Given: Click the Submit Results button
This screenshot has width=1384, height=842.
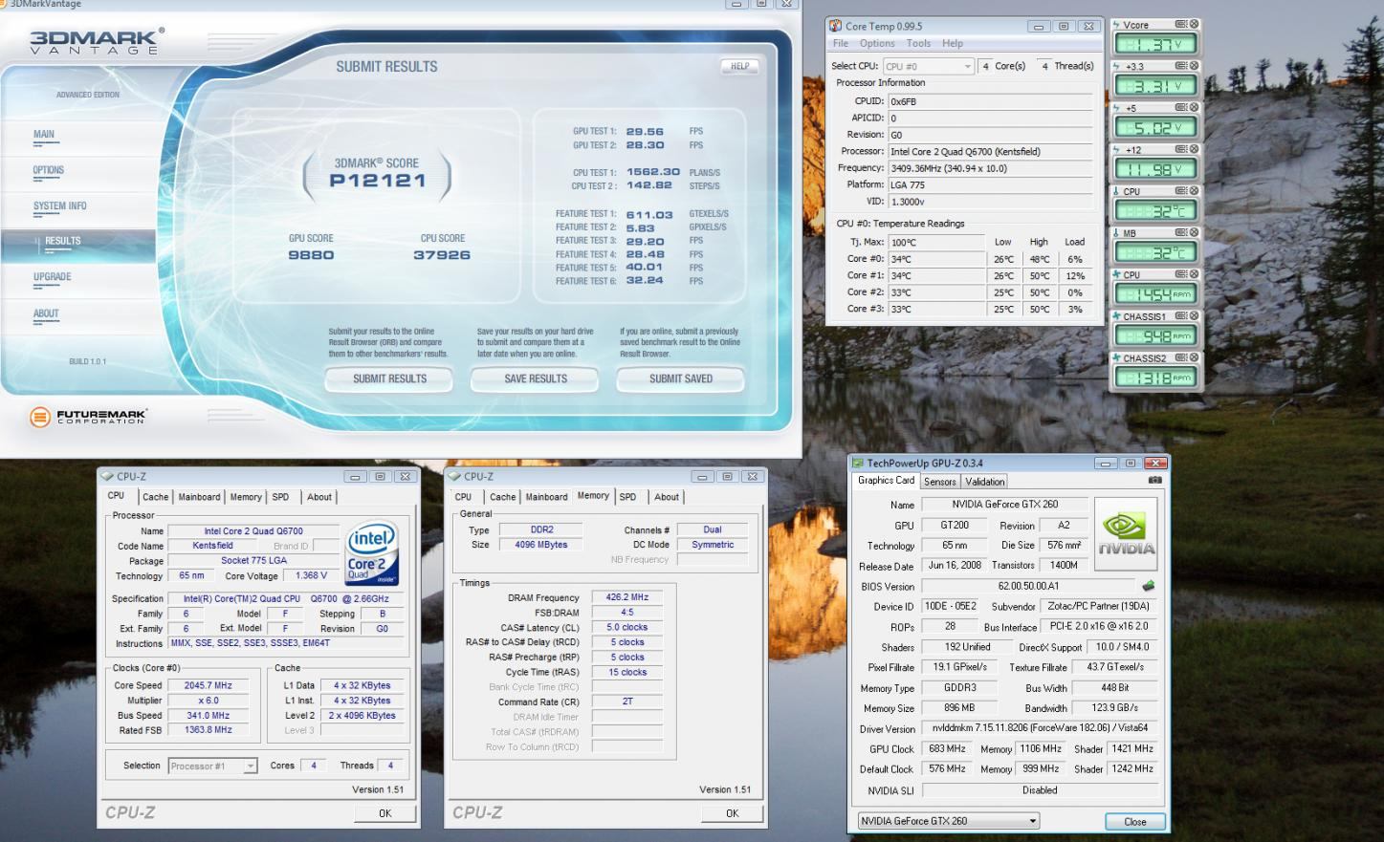Looking at the screenshot, I should [x=389, y=379].
